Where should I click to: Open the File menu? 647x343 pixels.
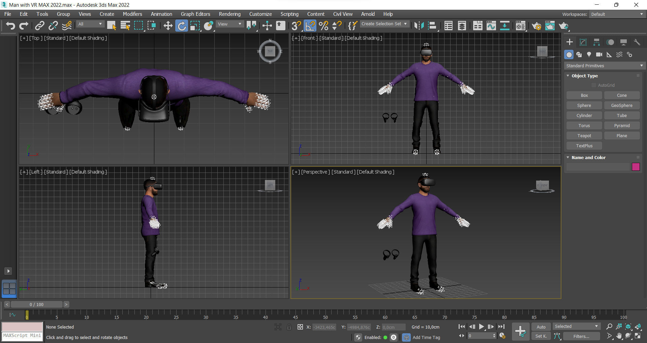[x=8, y=14]
